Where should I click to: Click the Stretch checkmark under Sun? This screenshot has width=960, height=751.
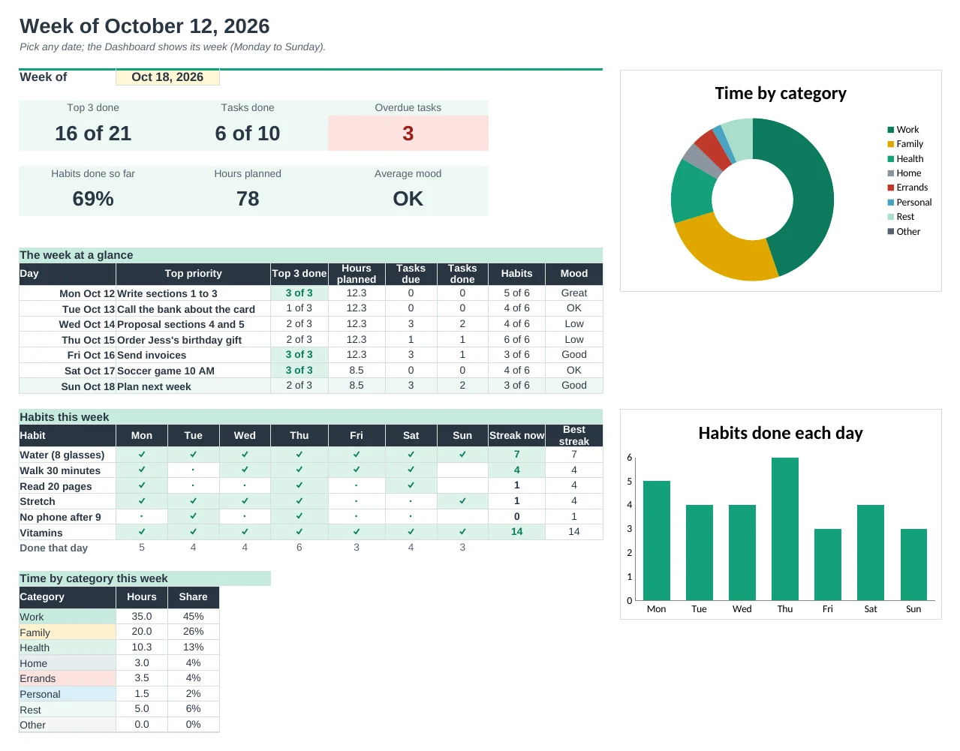point(462,501)
